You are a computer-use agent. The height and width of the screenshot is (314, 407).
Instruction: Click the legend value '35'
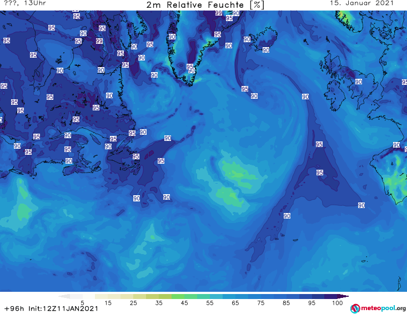159,303
